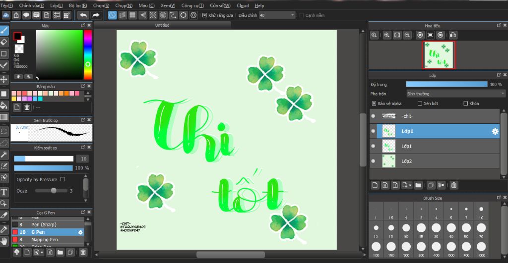This screenshot has width=508, height=263.
Task: Open the add-layer dropdown arrow in layer panel
Action: coord(410,185)
